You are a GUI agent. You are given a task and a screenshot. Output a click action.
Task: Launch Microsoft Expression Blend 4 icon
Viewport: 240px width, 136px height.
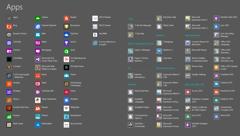(x=159, y=92)
